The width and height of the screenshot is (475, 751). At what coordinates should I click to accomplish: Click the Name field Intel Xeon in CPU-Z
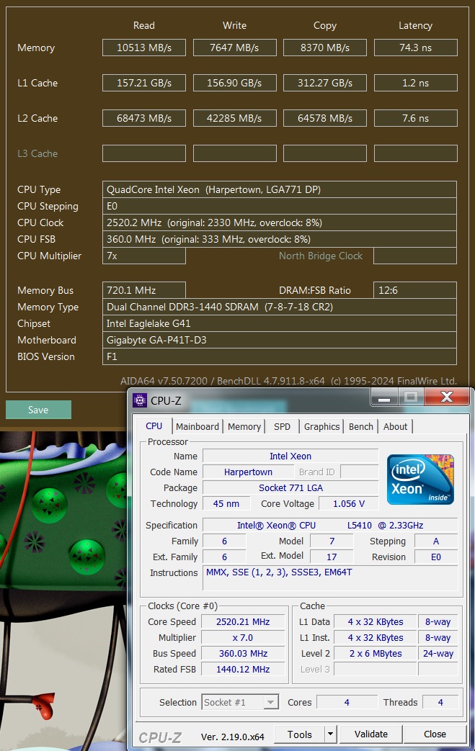pos(290,456)
